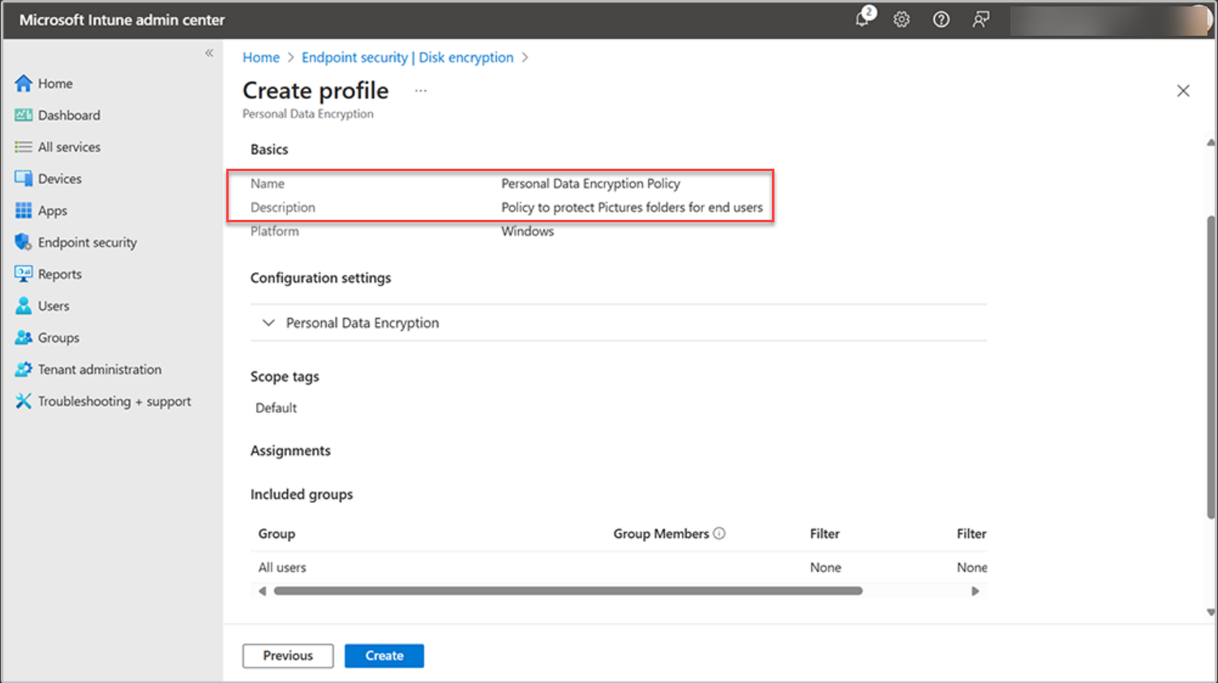Click the Troubleshooting + support tools icon
Image resolution: width=1218 pixels, height=683 pixels.
pos(24,401)
